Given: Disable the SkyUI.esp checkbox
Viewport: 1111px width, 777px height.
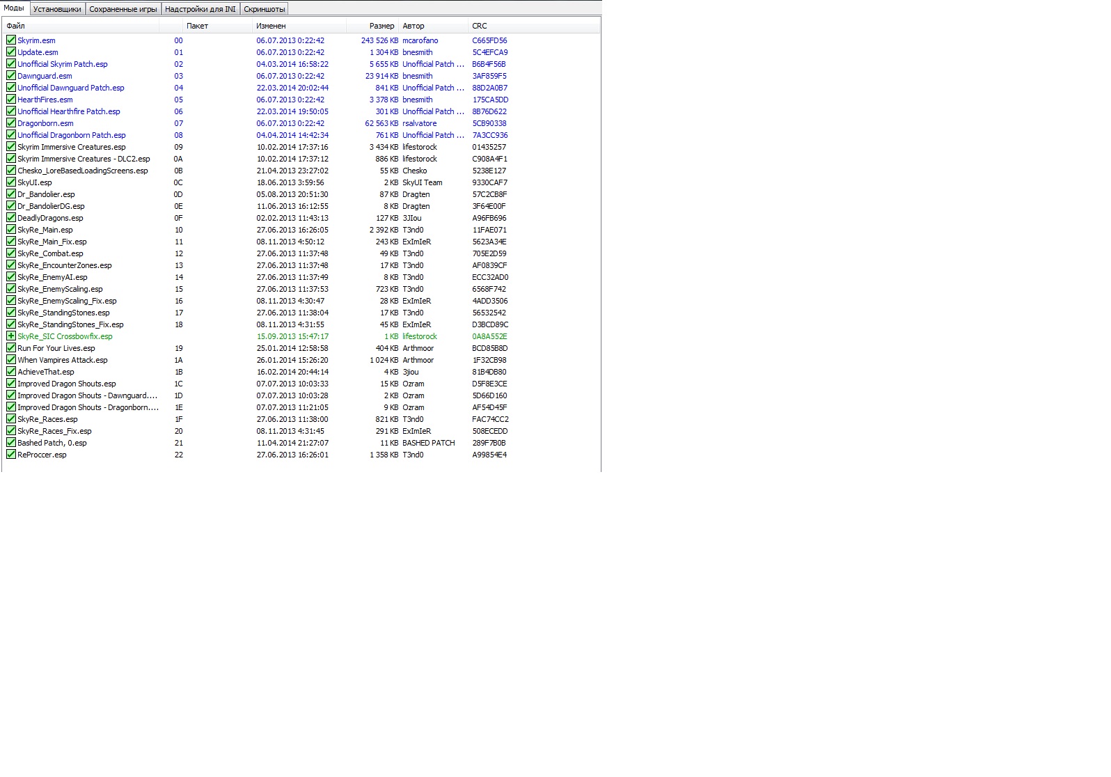Looking at the screenshot, I should (11, 182).
